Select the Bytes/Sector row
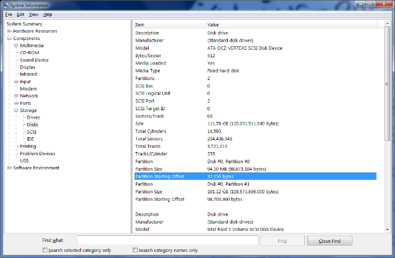Screen dimensions: 395x258 click(256, 55)
